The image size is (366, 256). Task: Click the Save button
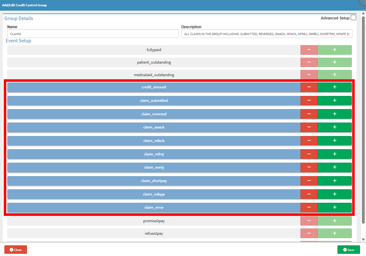(x=348, y=250)
